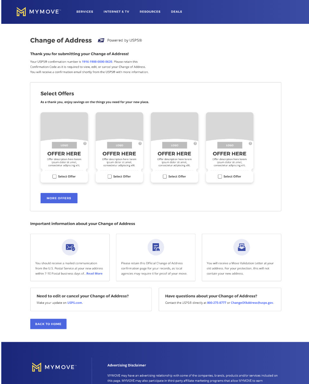The width and height of the screenshot is (309, 384).
Task: Click the help icon on the first offer card
Action: (x=85, y=143)
